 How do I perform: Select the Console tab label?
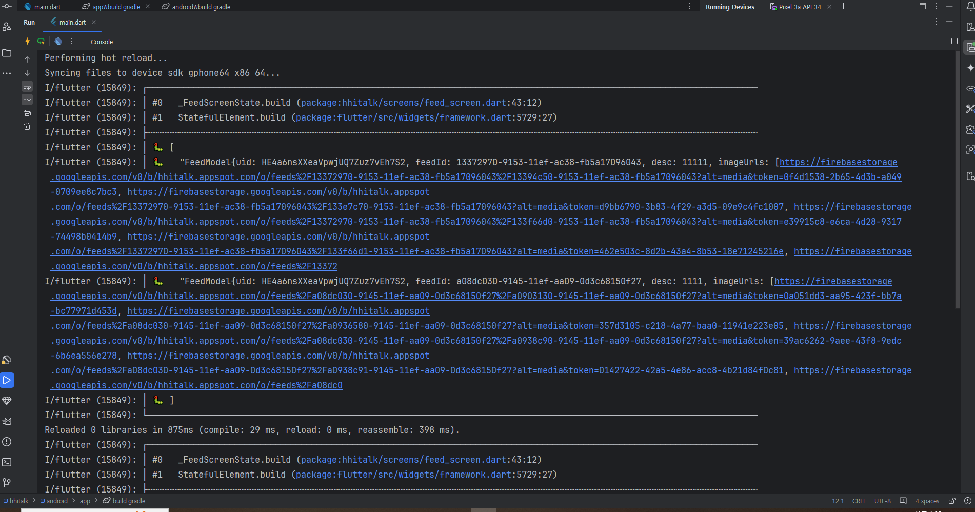[102, 42]
